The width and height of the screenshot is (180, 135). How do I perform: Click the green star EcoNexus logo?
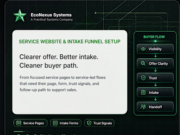(20, 16)
